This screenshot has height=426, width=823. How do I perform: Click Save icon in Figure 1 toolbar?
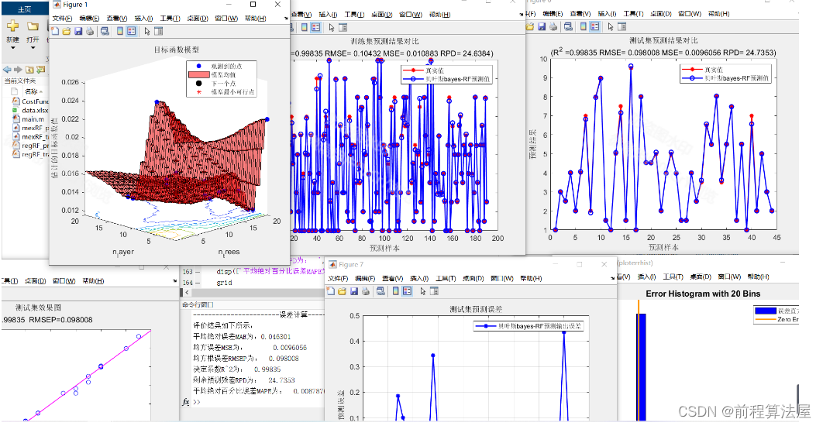[78, 32]
